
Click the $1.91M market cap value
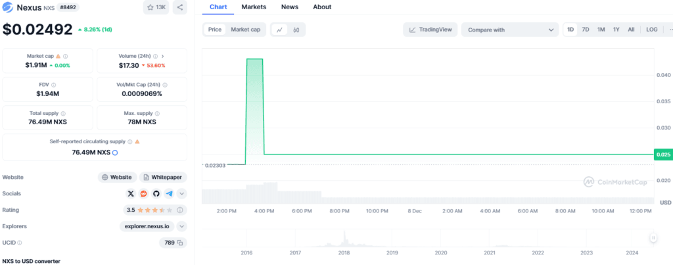(36, 65)
